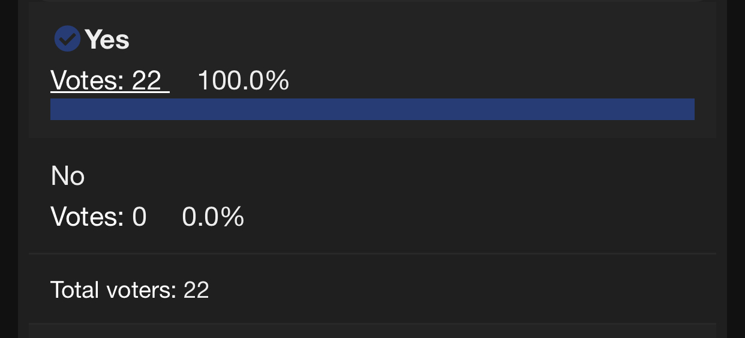Click the "Total voters: 22" text
This screenshot has height=338, width=745.
[130, 290]
